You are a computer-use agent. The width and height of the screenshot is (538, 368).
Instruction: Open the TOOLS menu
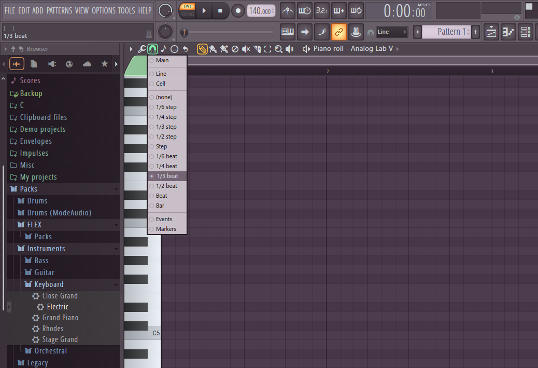[126, 10]
